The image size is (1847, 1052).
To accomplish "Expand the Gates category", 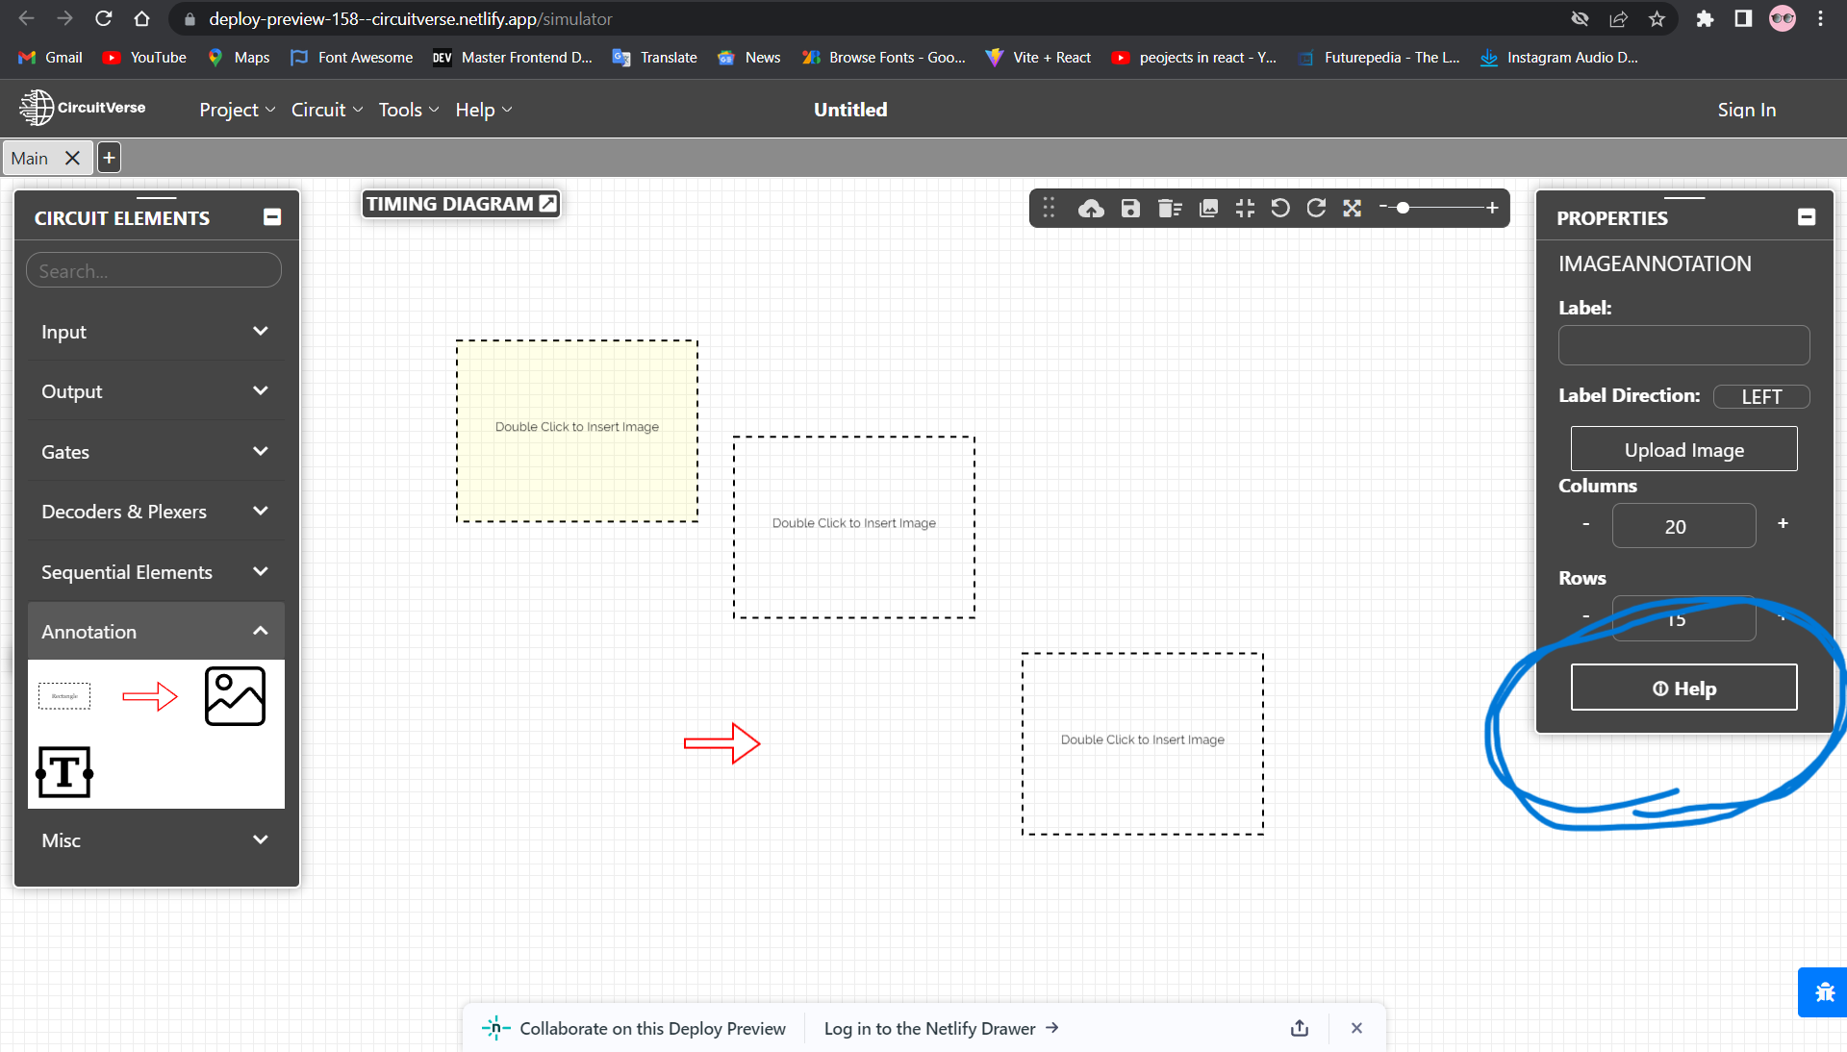I will pos(156,452).
